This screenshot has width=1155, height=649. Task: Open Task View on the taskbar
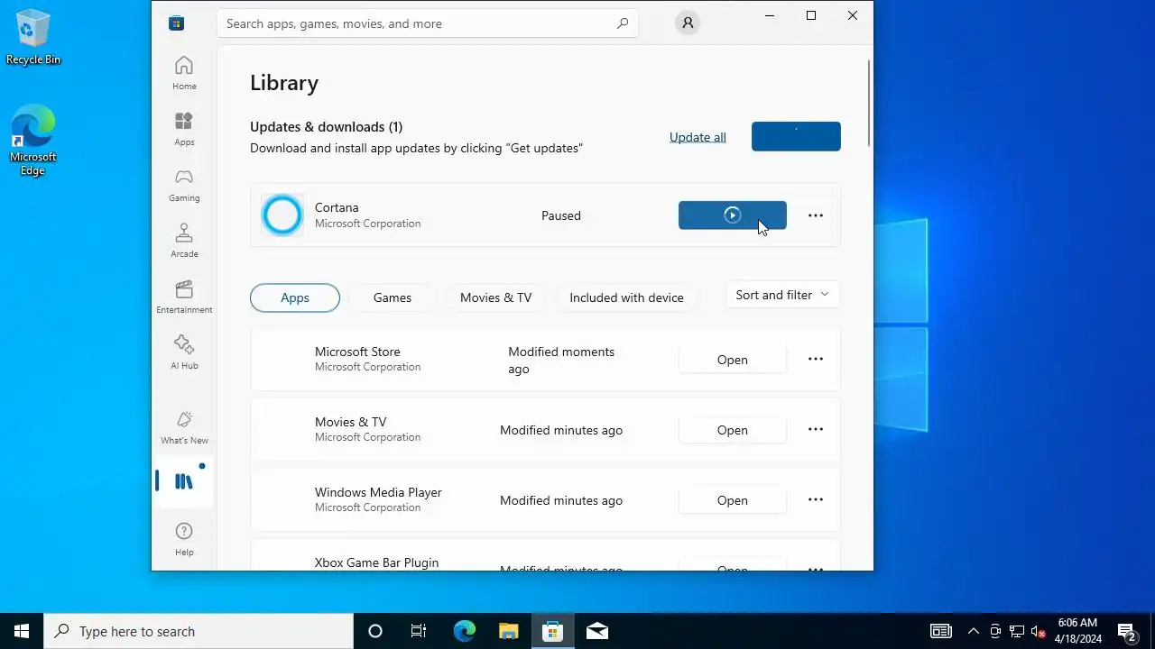[x=419, y=631]
